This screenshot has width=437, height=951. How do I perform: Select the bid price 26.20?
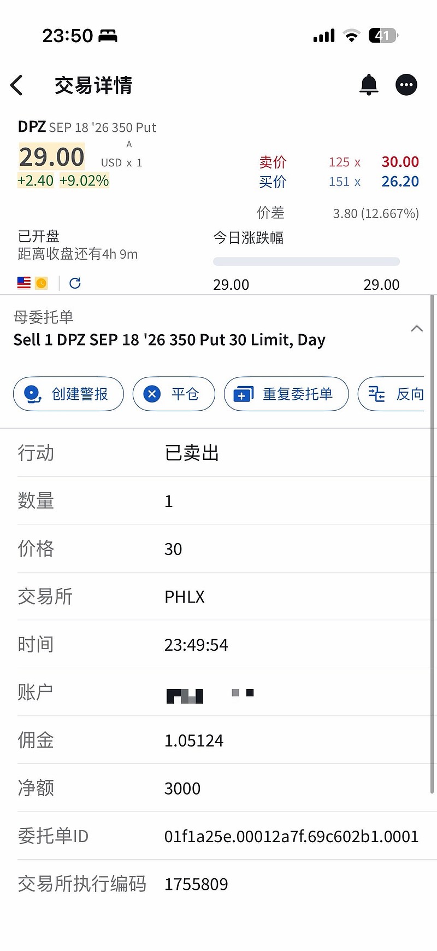[x=400, y=182]
